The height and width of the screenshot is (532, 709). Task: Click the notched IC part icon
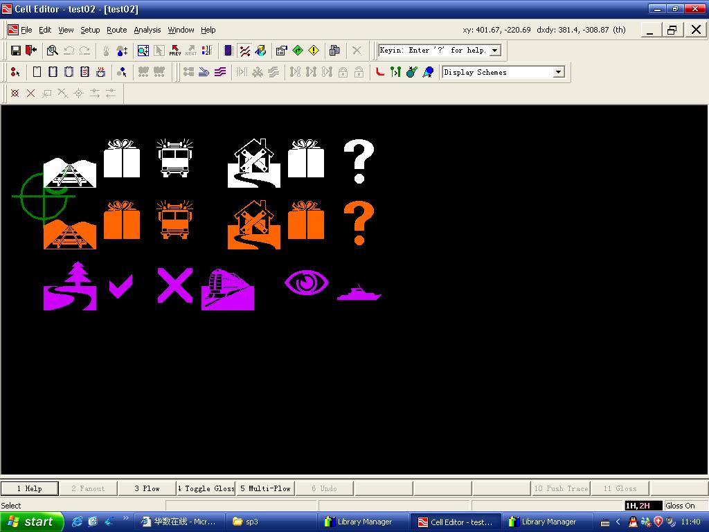click(x=69, y=72)
